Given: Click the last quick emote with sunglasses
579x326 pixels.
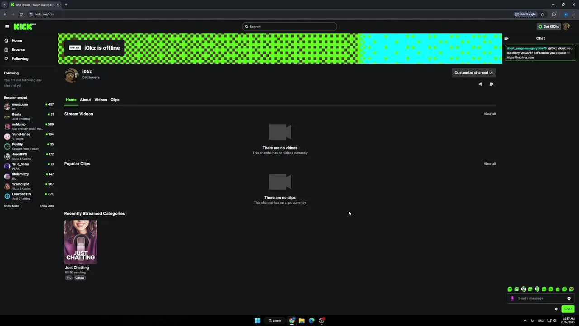Looking at the screenshot, I should pyautogui.click(x=571, y=289).
